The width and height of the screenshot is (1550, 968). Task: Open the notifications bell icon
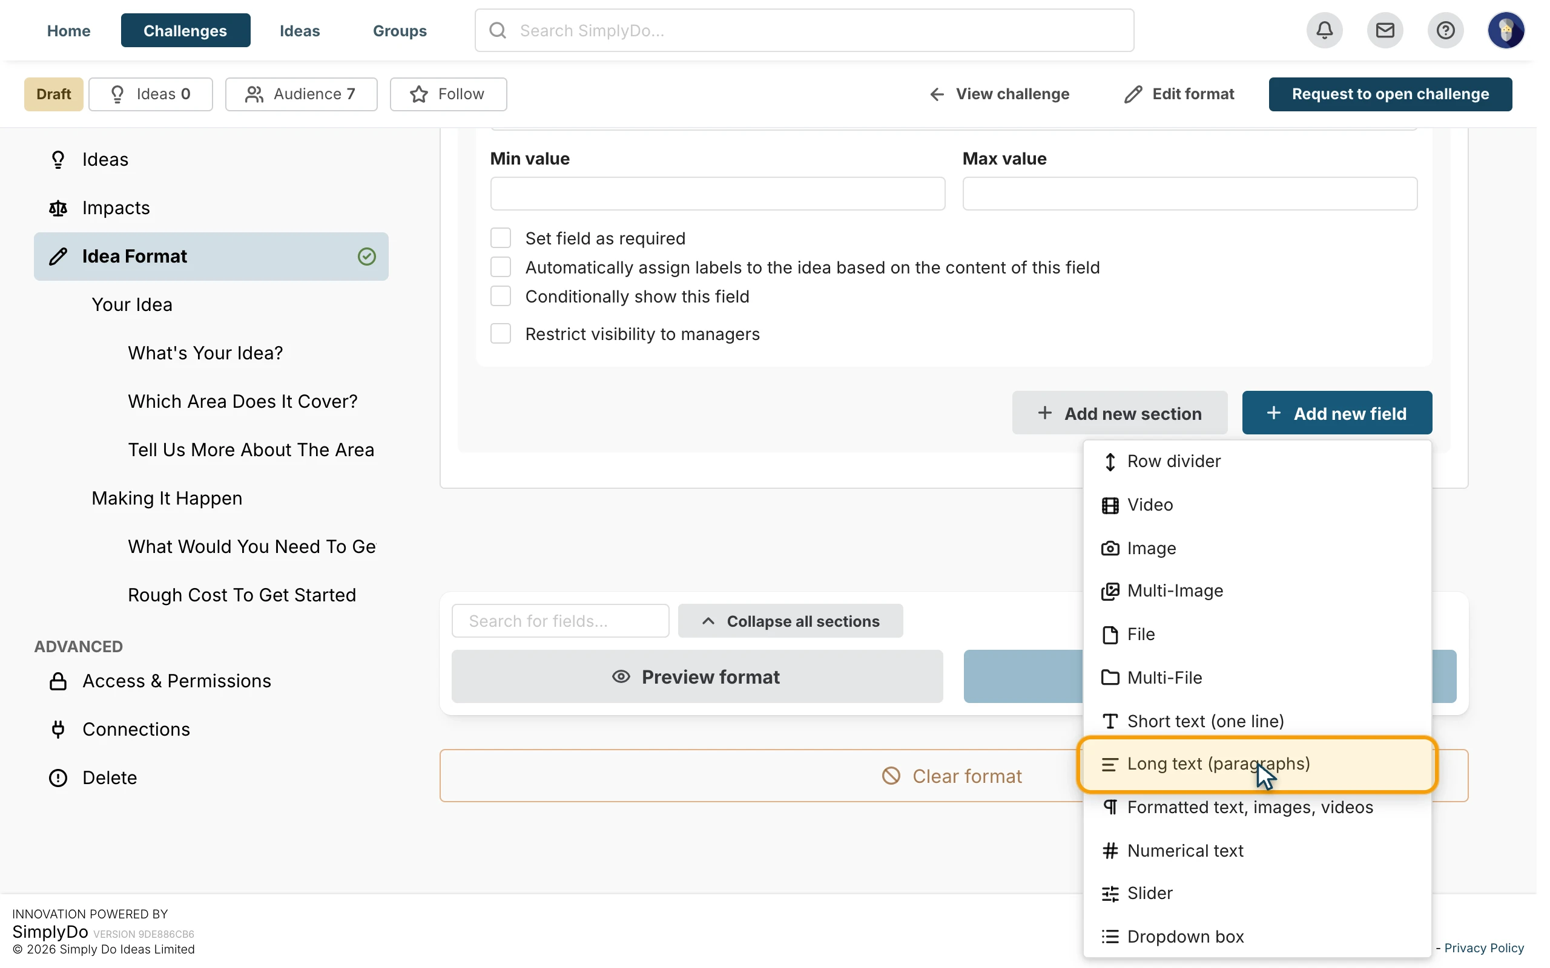(1324, 30)
